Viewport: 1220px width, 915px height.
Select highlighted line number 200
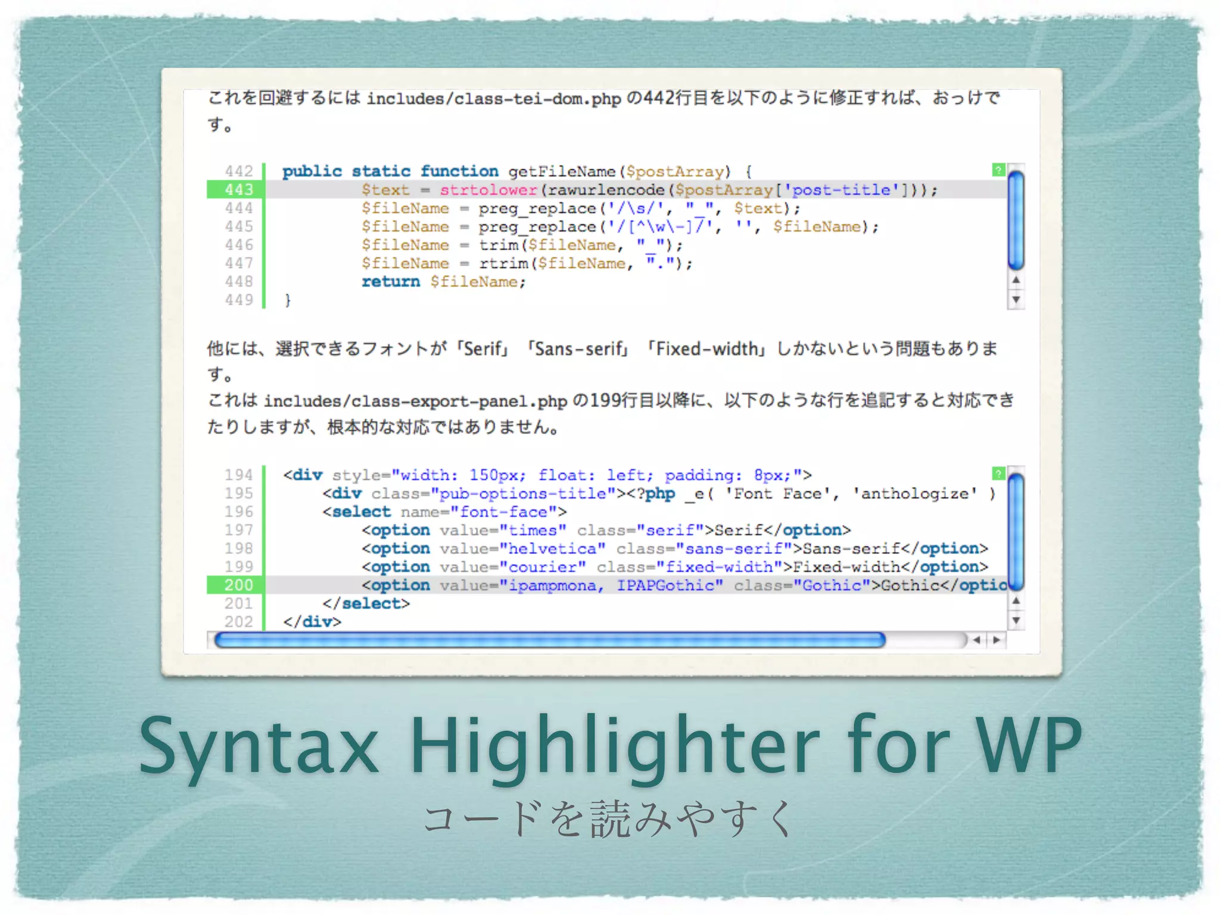click(x=239, y=585)
